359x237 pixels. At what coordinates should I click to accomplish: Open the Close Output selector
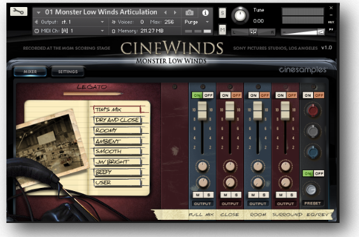(x=230, y=204)
